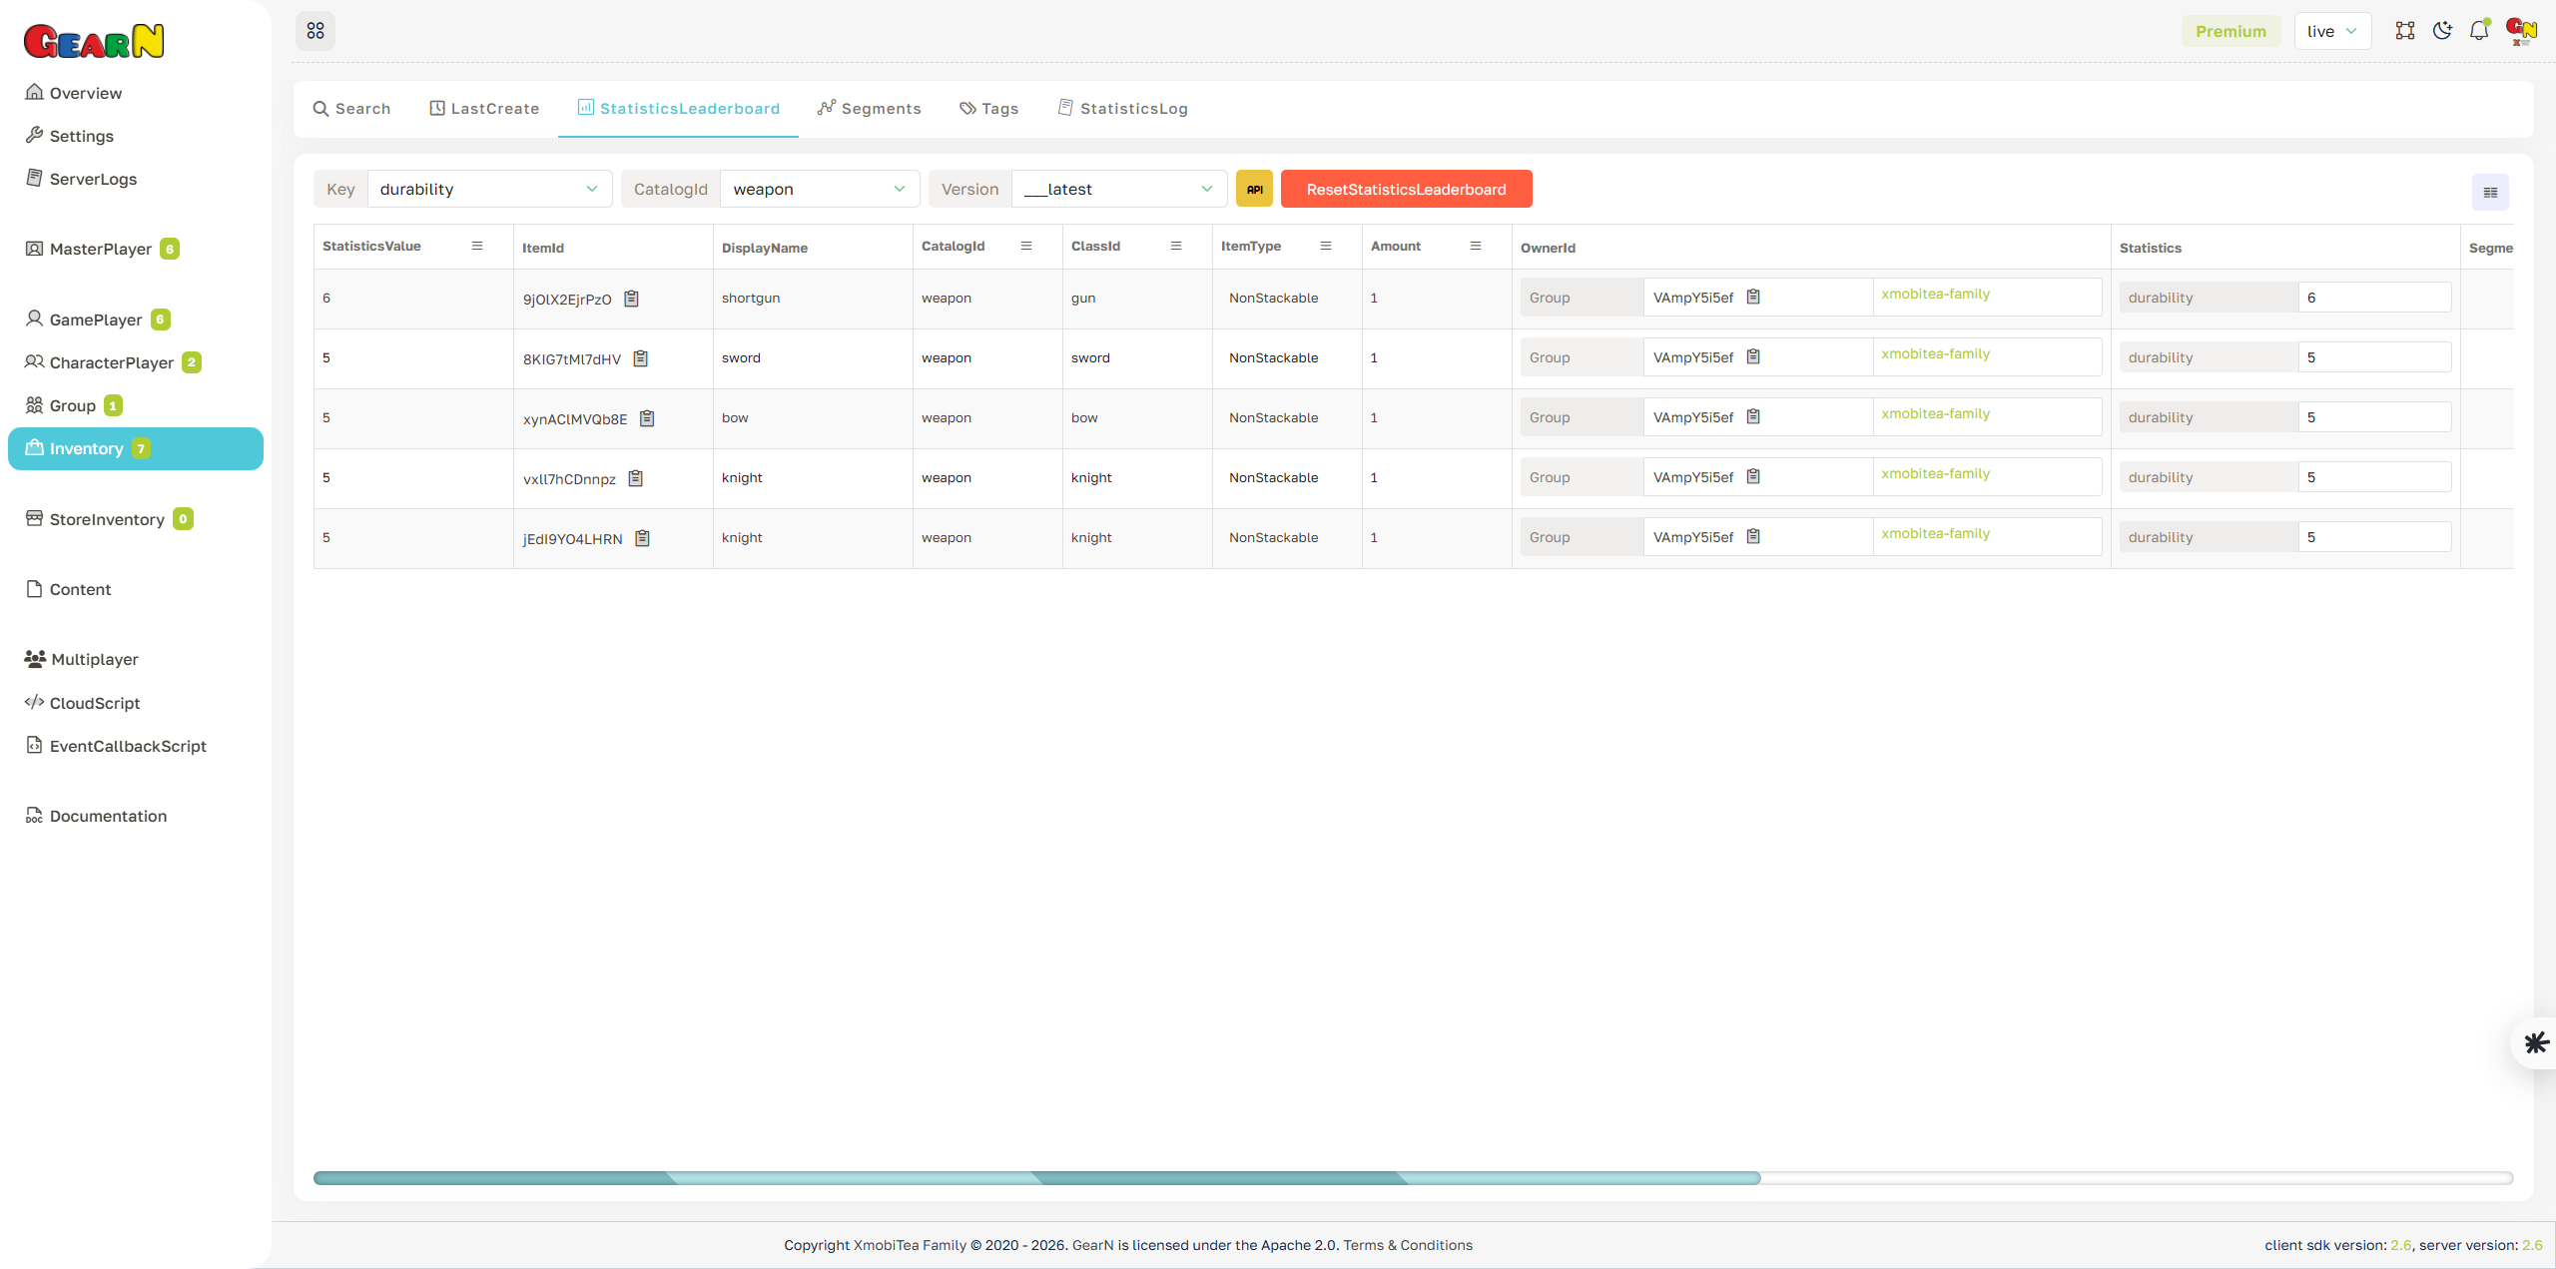
Task: Switch to the StatisticsLog tab
Action: tap(1122, 108)
